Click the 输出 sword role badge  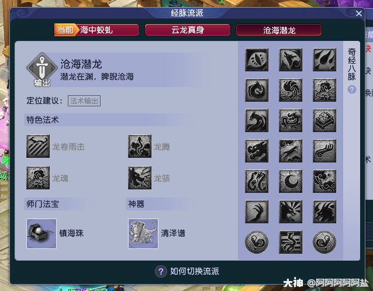coord(42,70)
